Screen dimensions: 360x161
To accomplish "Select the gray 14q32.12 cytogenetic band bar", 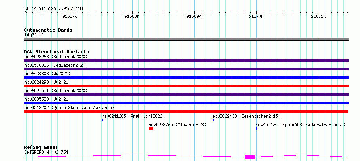I will click(x=186, y=39).
